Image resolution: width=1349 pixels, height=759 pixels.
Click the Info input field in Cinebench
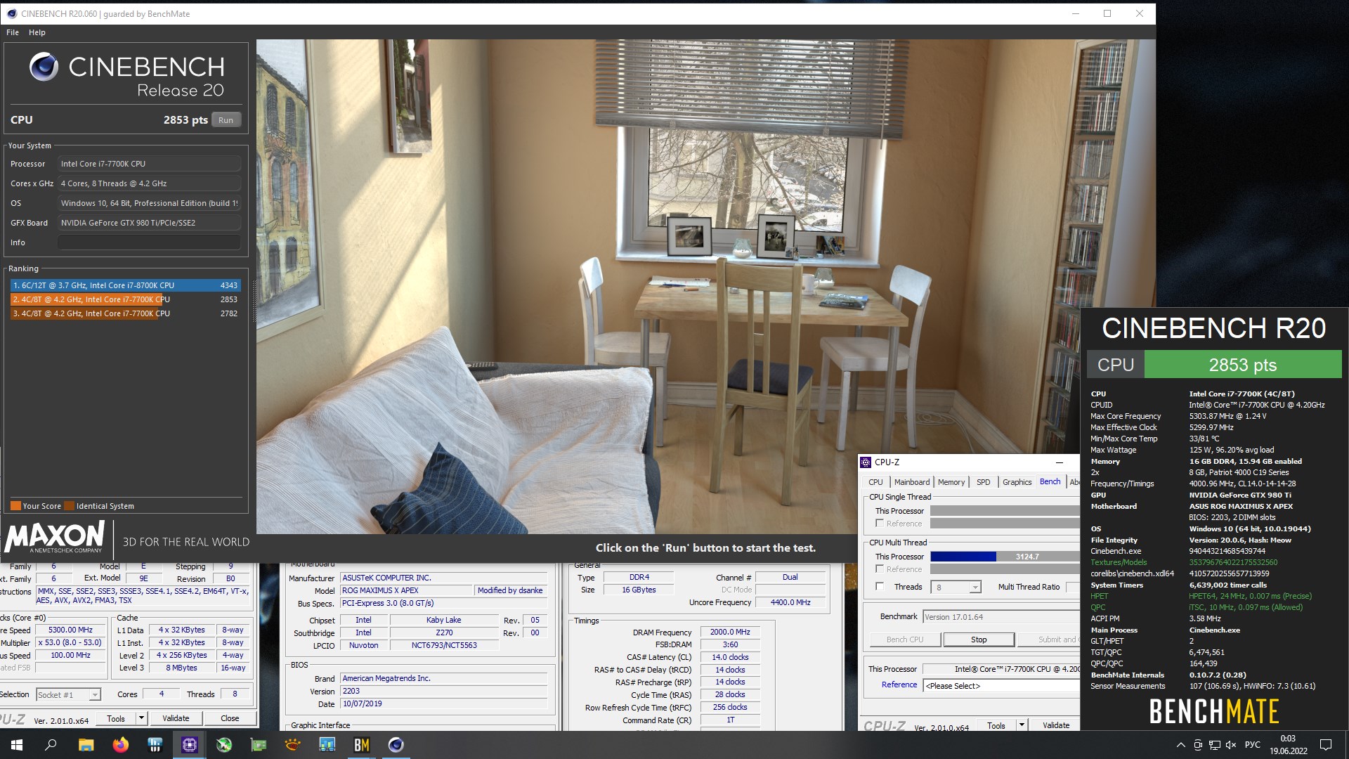pos(150,242)
